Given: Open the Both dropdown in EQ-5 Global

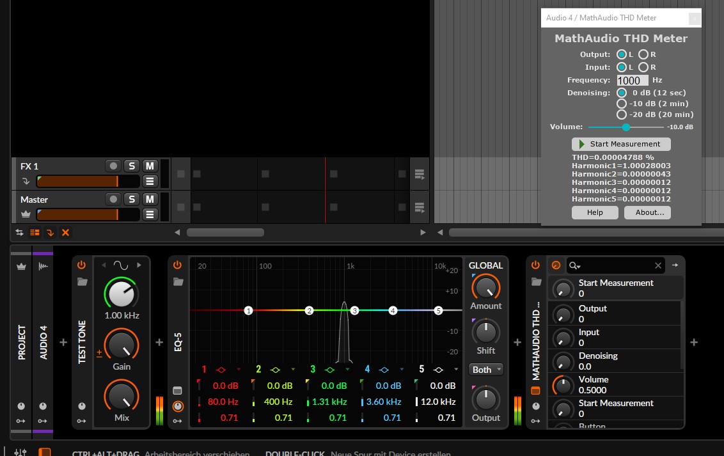Looking at the screenshot, I should tap(485, 370).
